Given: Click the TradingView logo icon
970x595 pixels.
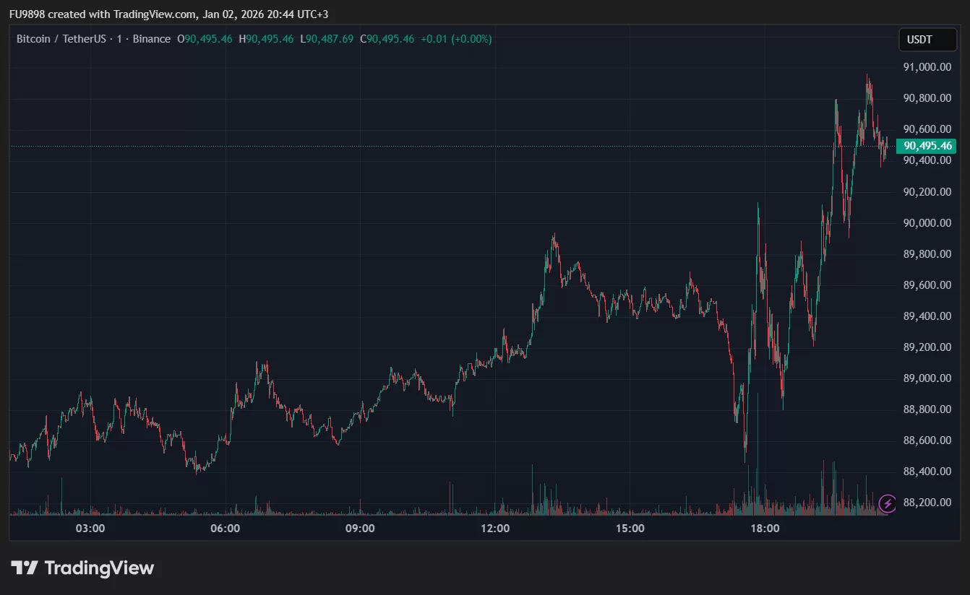Looking at the screenshot, I should (x=25, y=568).
